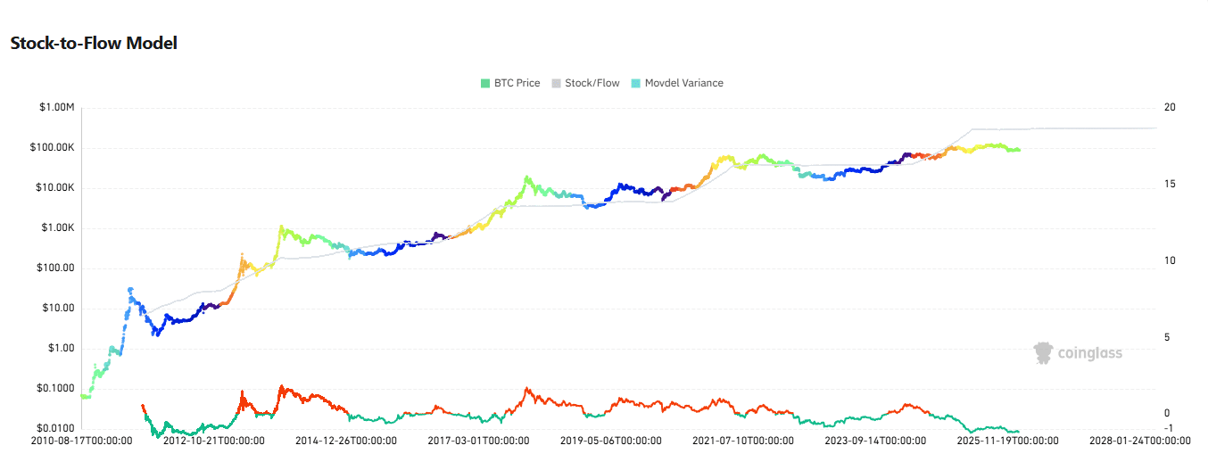Click the $0.0100 price axis label

[55, 429]
